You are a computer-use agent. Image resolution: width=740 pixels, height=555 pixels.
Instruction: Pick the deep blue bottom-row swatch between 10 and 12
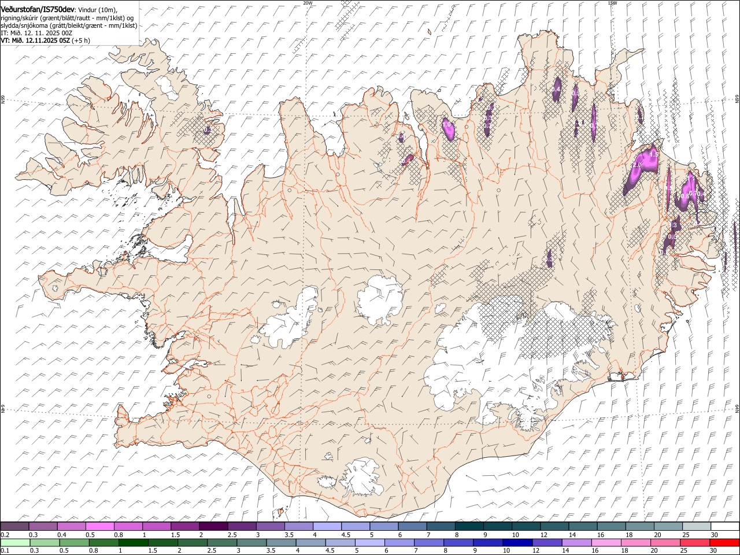coord(517,543)
